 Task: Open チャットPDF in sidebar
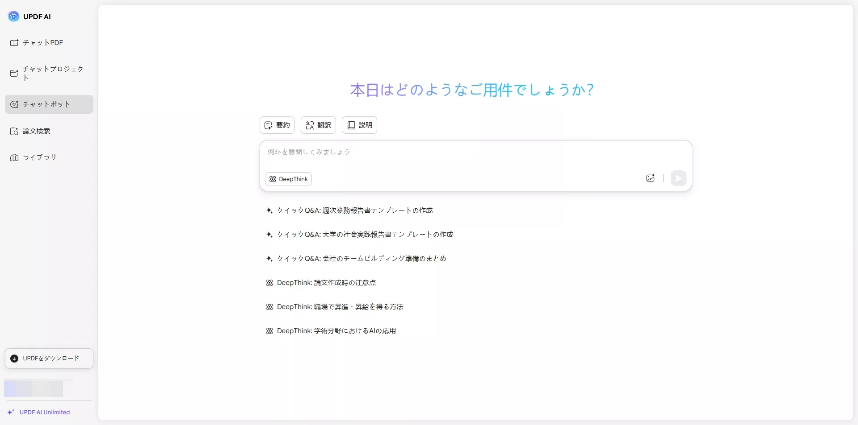pos(49,43)
